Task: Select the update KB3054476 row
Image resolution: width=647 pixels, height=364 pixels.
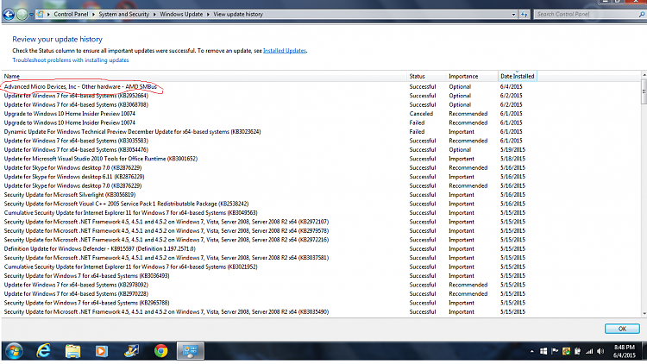Action: 270,150
